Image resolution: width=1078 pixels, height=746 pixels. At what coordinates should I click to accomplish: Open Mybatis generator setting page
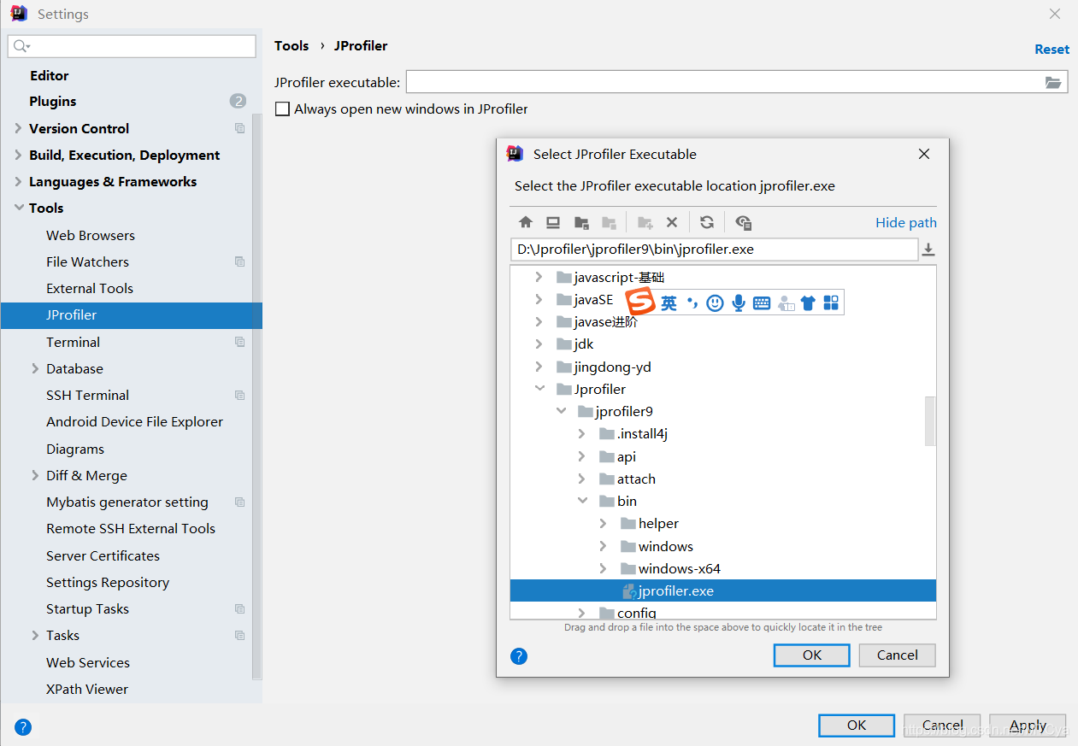127,502
